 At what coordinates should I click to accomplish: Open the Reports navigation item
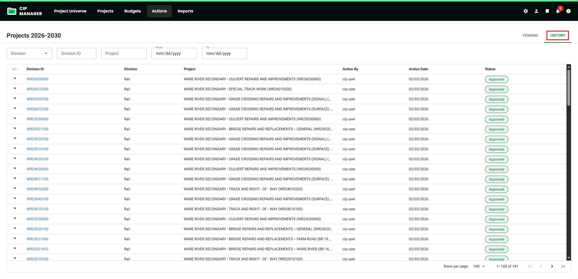coord(185,11)
